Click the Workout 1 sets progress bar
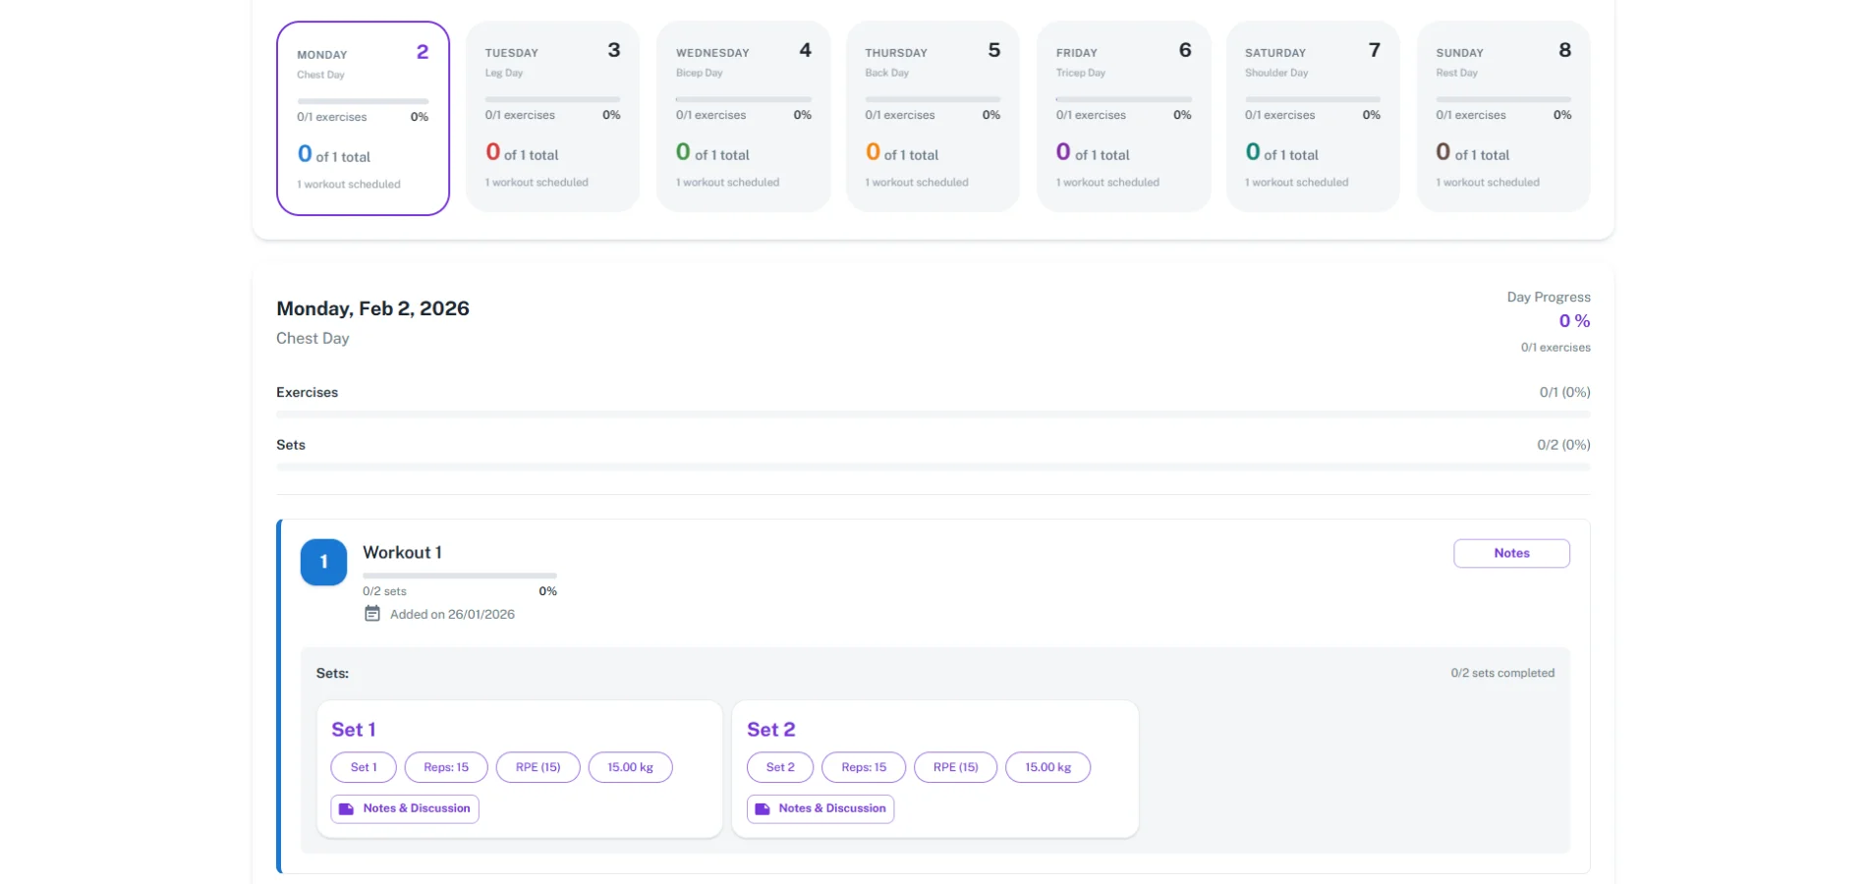The image size is (1867, 884). point(459,576)
